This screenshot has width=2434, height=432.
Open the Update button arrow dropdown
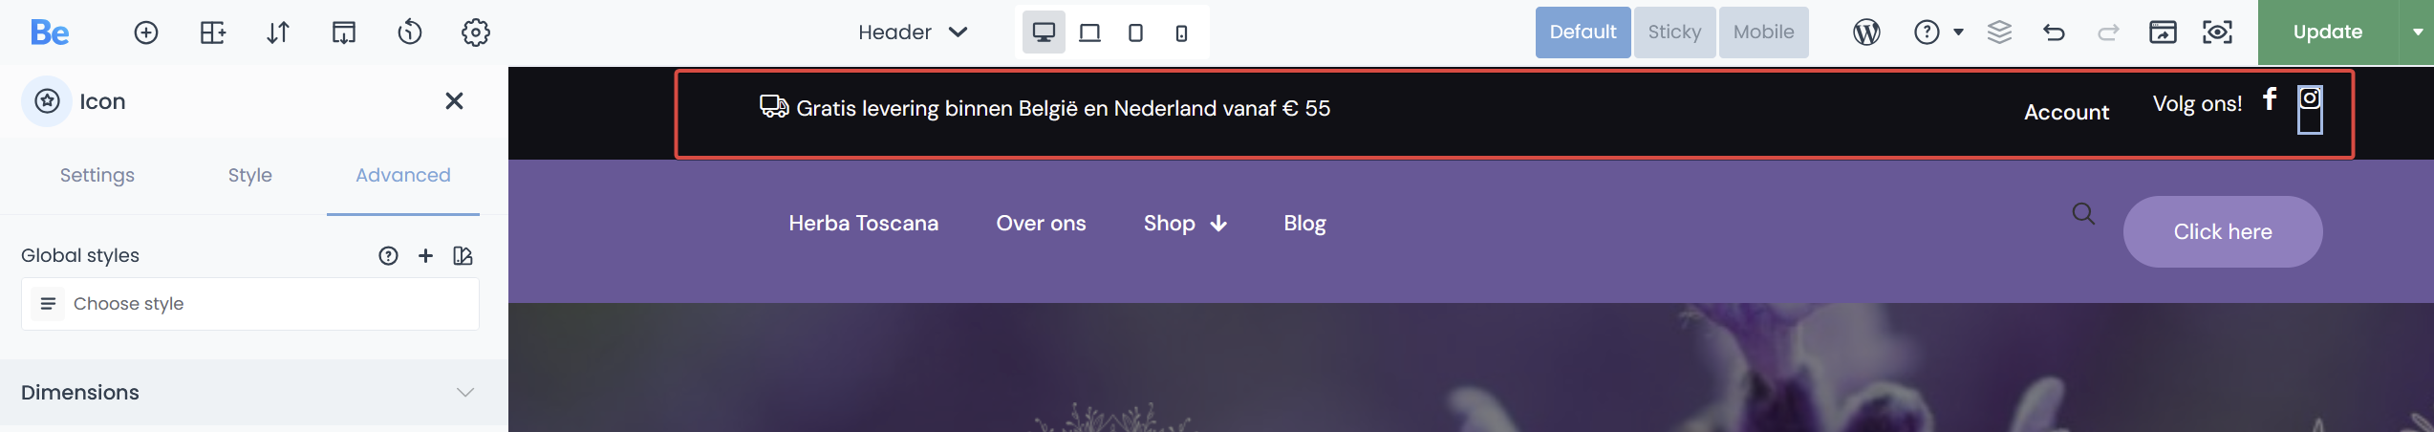click(x=2418, y=32)
